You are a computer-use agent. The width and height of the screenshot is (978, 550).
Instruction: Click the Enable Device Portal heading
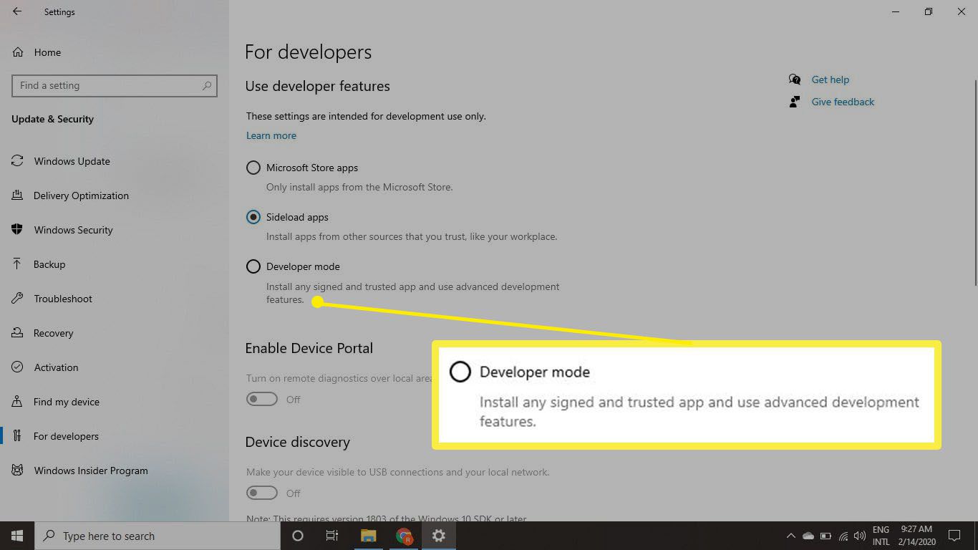(x=309, y=348)
